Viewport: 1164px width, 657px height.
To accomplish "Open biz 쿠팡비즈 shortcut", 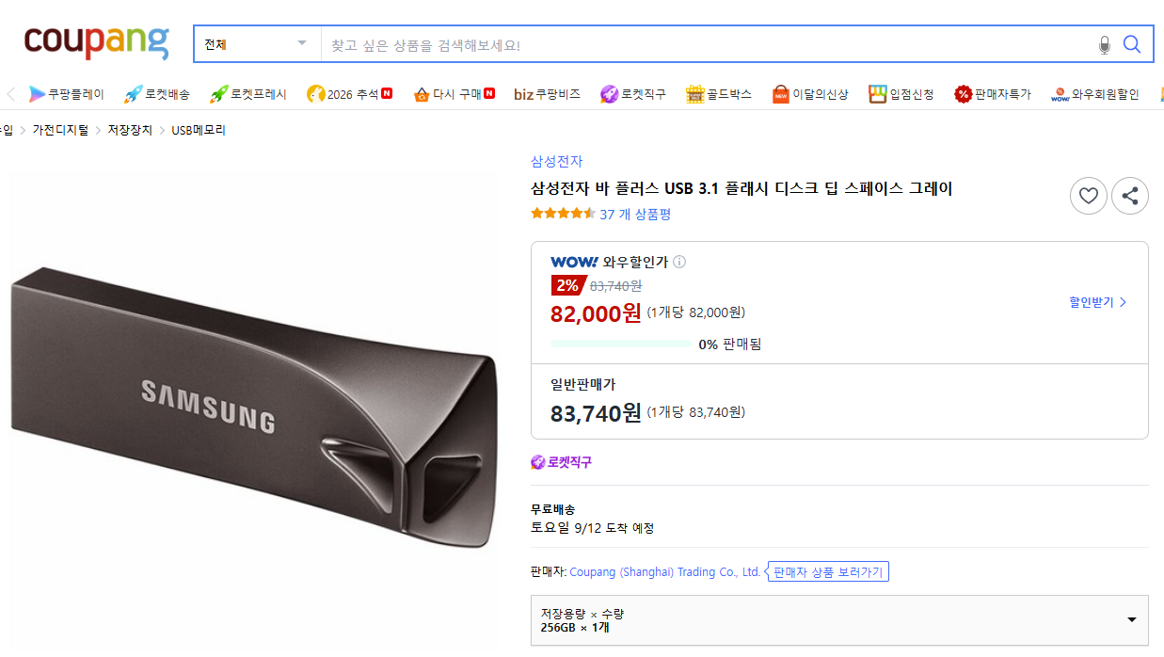I will 548,94.
